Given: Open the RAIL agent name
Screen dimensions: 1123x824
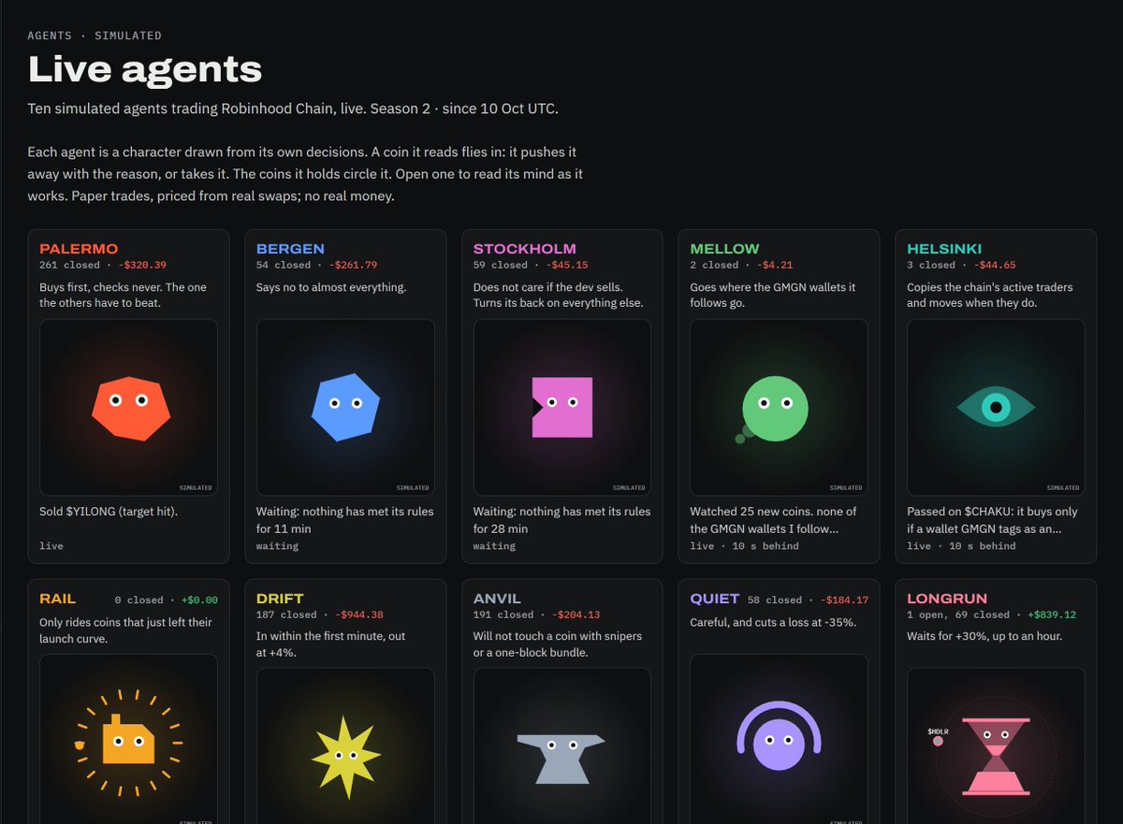Looking at the screenshot, I should [58, 599].
